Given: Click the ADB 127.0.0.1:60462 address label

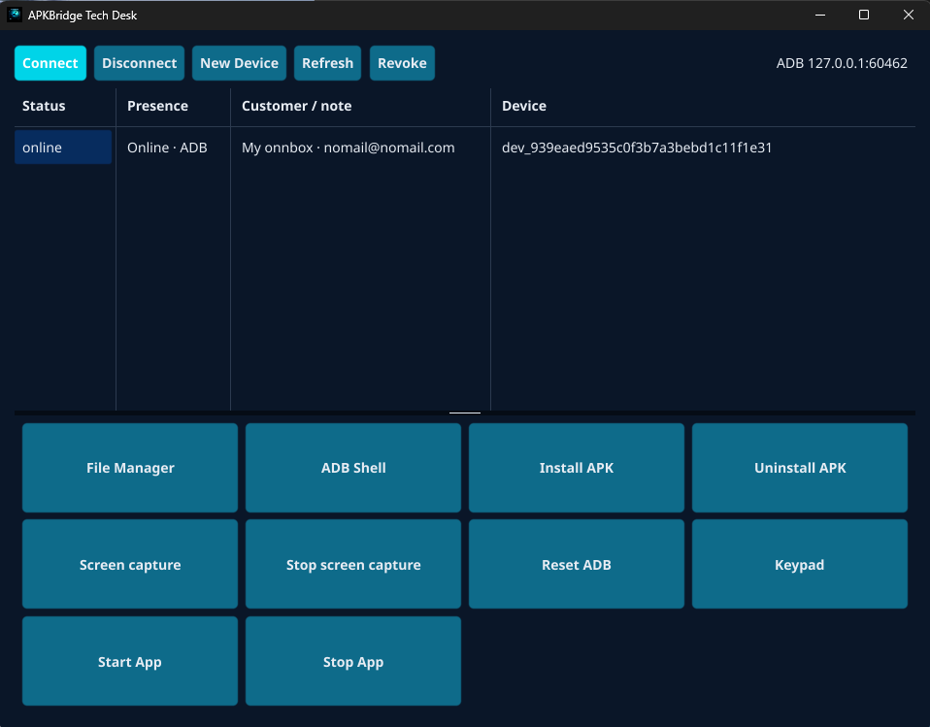Looking at the screenshot, I should pyautogui.click(x=842, y=63).
